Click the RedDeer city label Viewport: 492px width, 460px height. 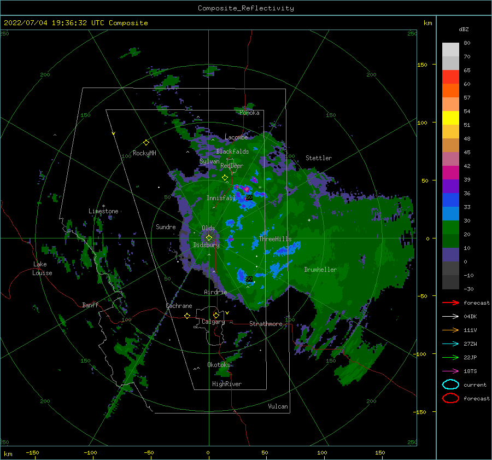(232, 166)
